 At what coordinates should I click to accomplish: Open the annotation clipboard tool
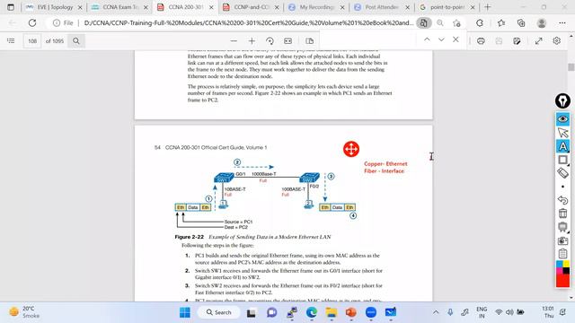pos(562,253)
